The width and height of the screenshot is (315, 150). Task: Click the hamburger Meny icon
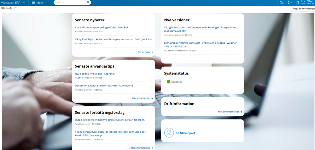(x=33, y=3)
